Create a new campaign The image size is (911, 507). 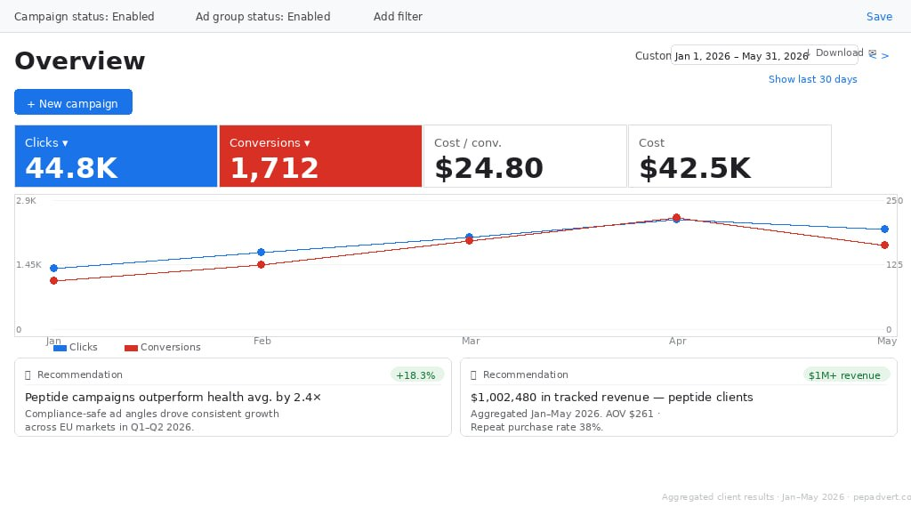pyautogui.click(x=73, y=102)
